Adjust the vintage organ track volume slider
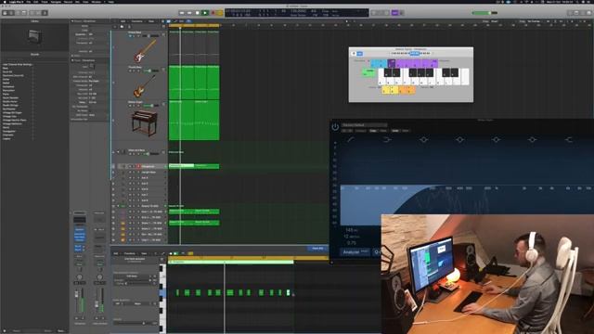 (150, 106)
